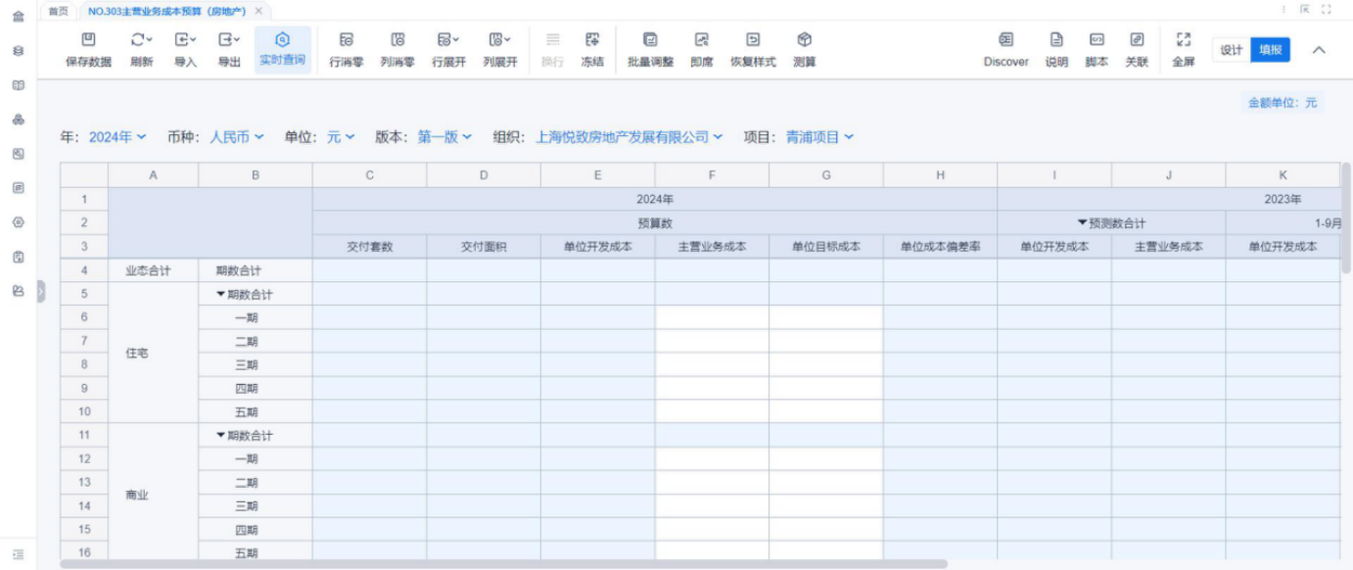
Task: Collapse the toolbar with the up chevron
Action: pos(1319,50)
